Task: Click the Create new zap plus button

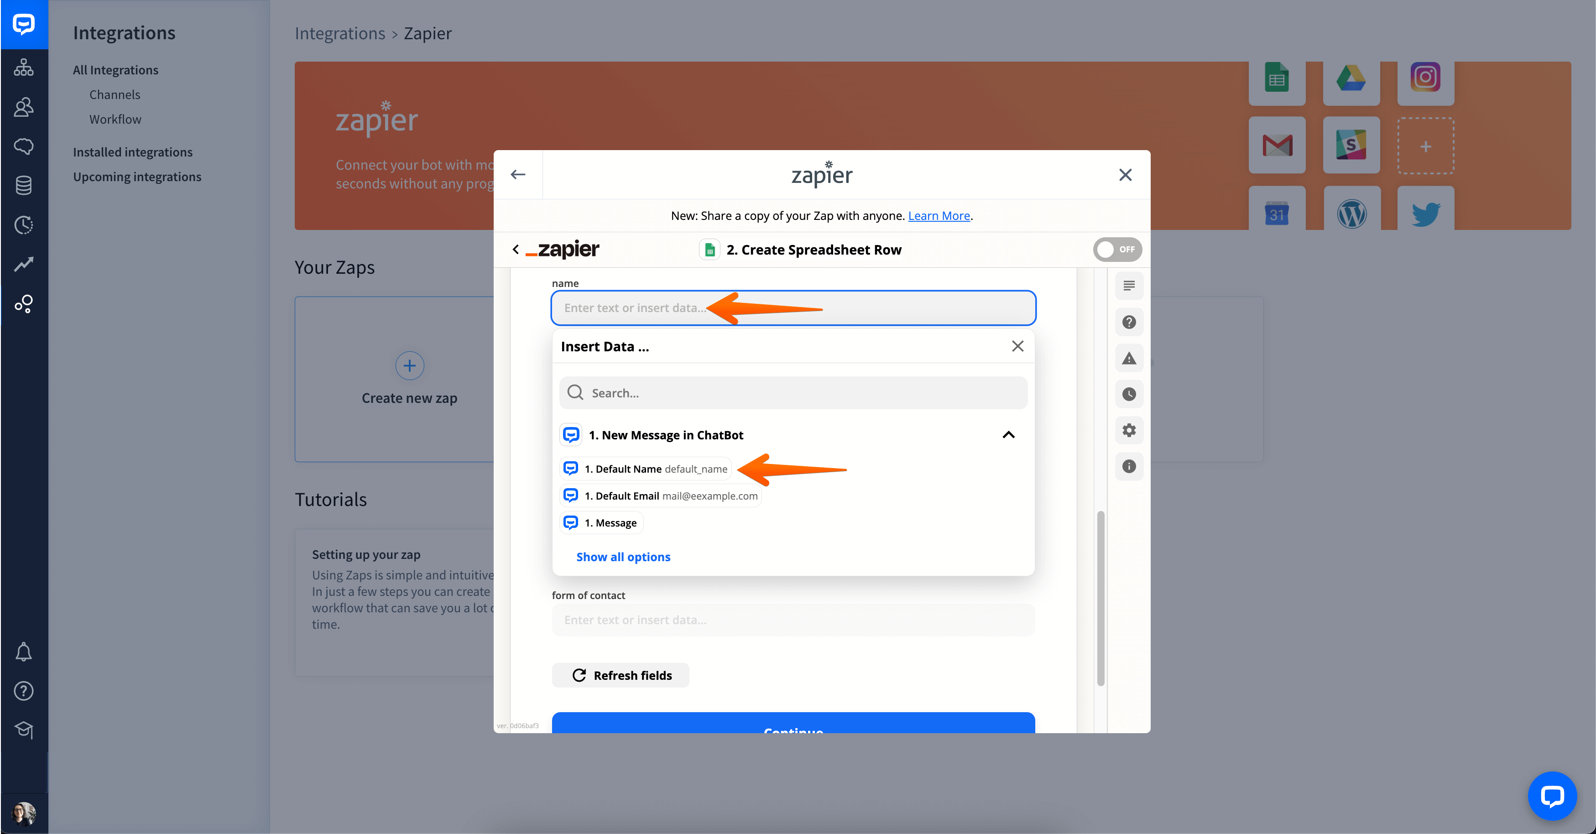Action: [410, 365]
